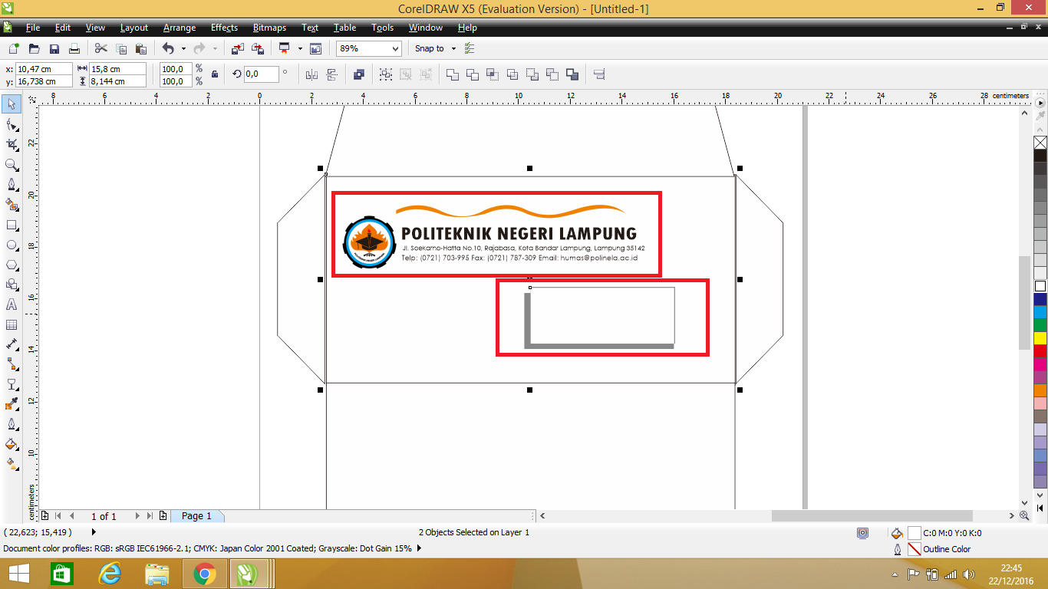Screen dimensions: 1048x589
Task: Click the Undo arrow
Action: coord(168,48)
